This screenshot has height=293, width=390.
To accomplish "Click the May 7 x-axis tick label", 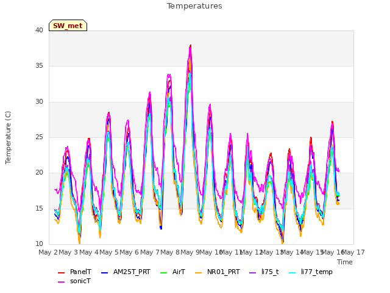I will tap(150, 252).
